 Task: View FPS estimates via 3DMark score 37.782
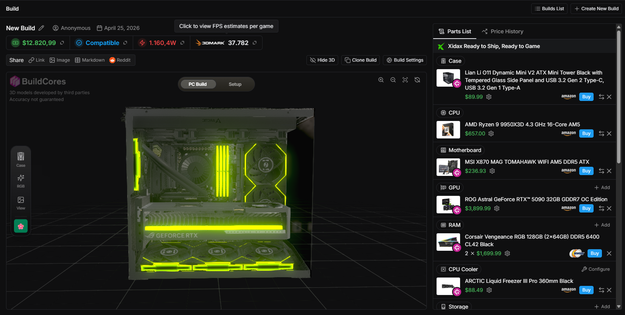(226, 43)
